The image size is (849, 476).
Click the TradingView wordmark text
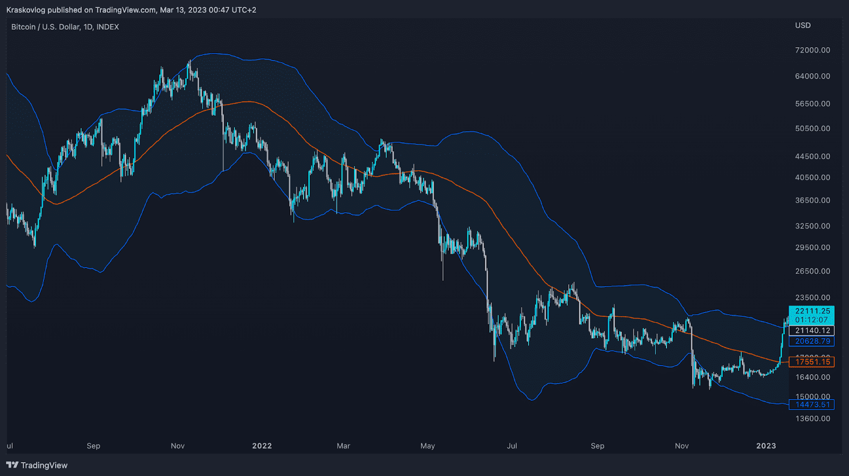point(44,465)
